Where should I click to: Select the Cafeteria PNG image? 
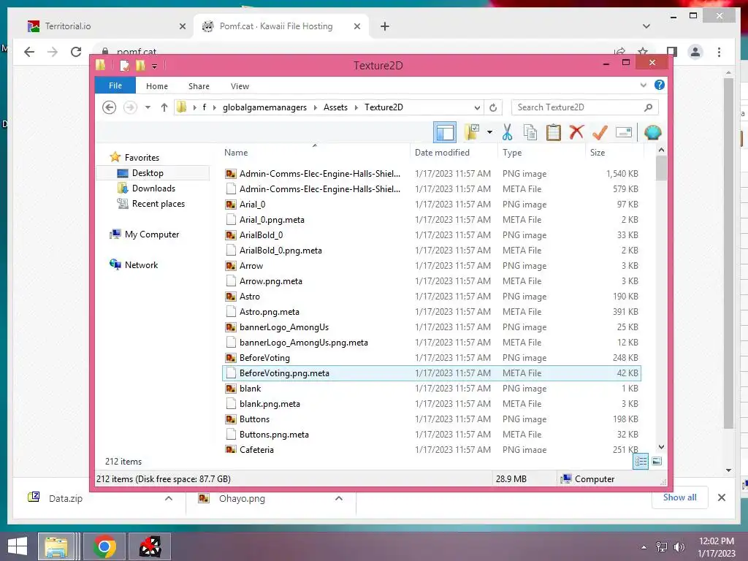[431, 449]
